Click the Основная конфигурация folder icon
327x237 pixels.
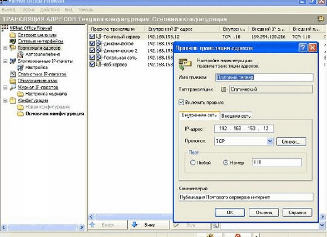20,114
